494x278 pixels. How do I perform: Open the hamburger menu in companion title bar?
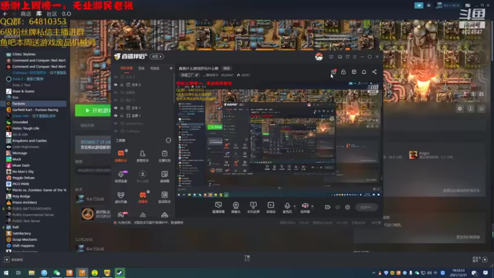[x=354, y=57]
